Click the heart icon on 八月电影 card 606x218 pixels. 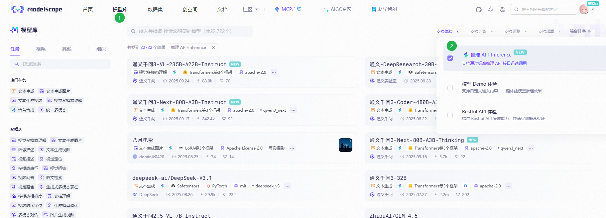[x=225, y=157]
